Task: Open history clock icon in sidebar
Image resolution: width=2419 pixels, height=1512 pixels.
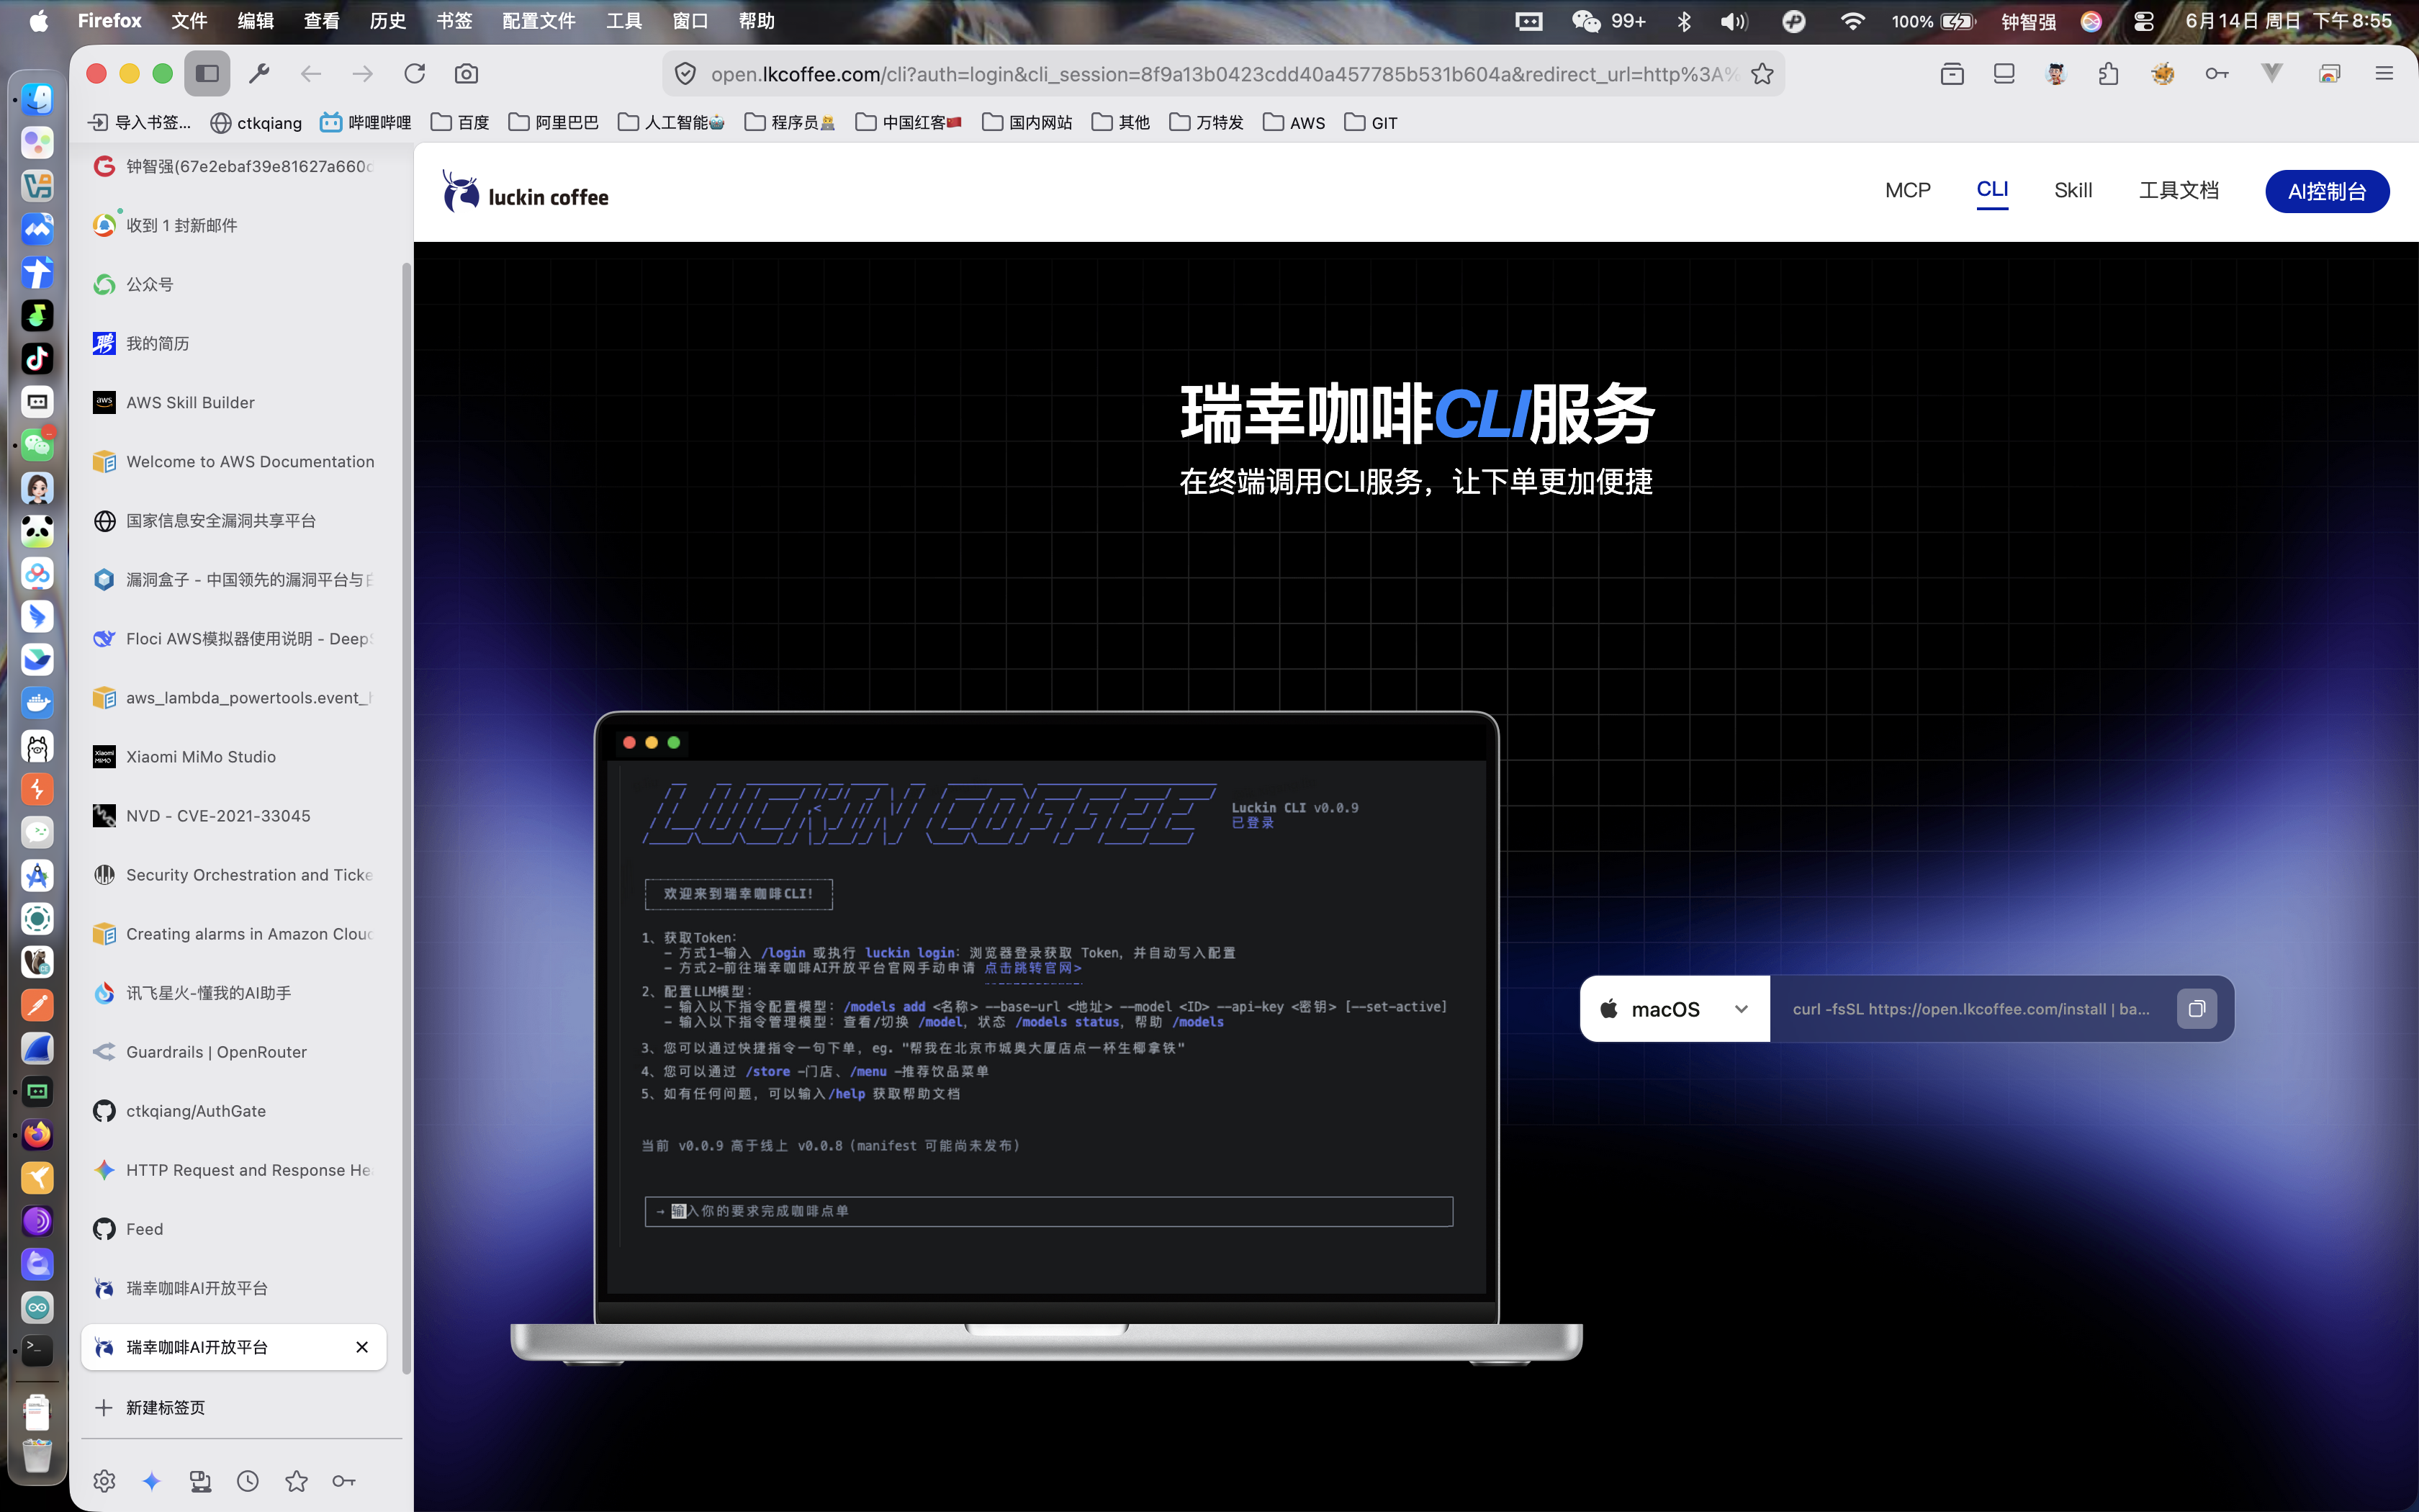Action: pos(248,1481)
